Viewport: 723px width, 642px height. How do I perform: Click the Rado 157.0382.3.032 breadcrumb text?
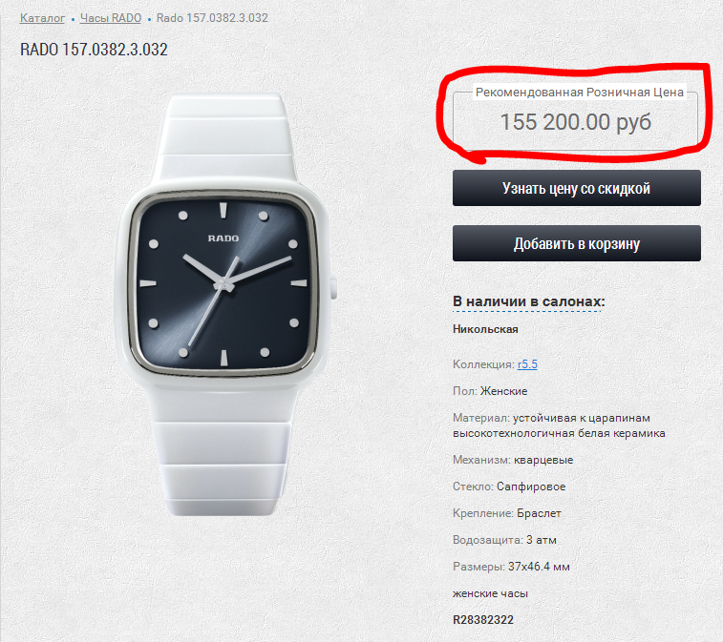(212, 18)
